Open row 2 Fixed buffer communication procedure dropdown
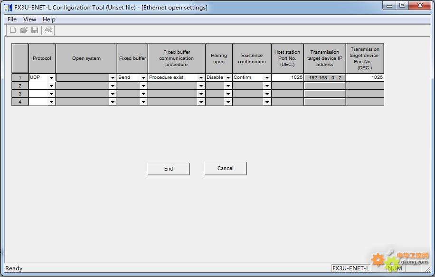The image size is (435, 277). [201, 86]
